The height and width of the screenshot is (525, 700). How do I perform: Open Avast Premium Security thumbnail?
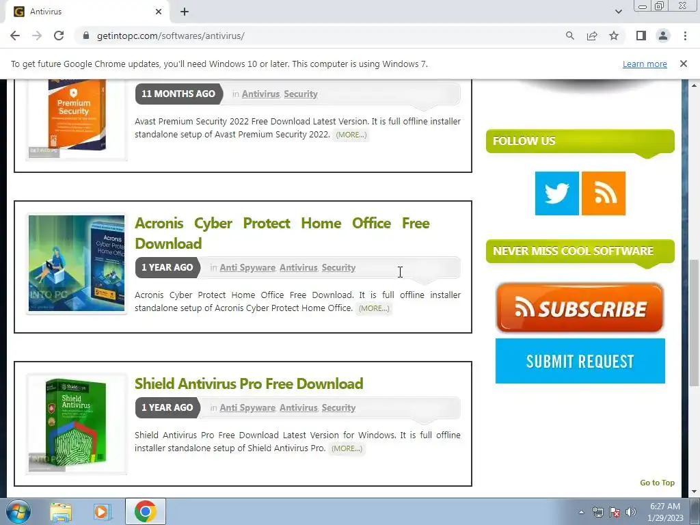(77, 118)
